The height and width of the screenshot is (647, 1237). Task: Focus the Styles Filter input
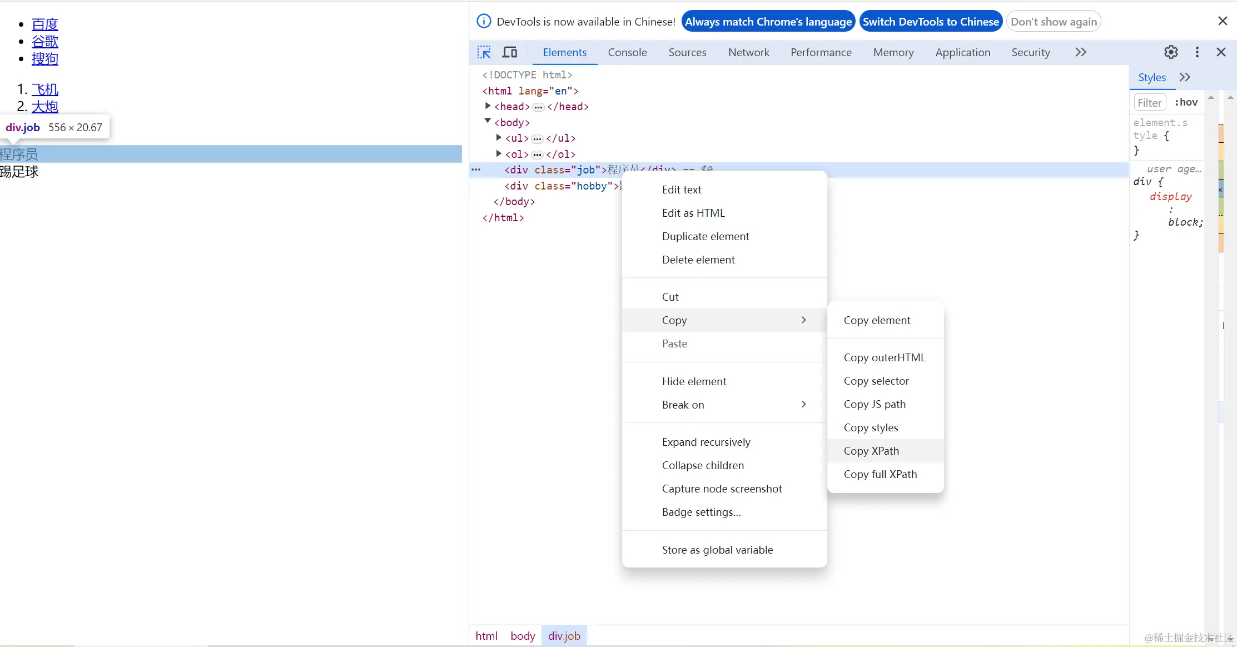[1149, 102]
